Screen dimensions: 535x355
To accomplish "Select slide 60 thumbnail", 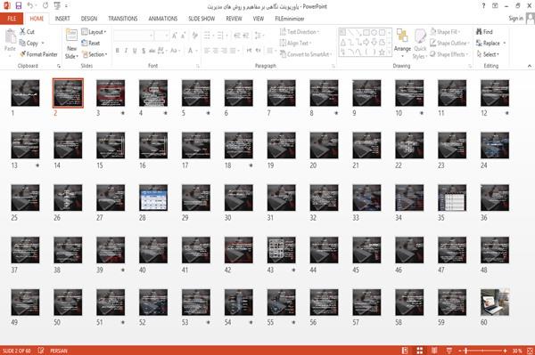I will click(495, 303).
